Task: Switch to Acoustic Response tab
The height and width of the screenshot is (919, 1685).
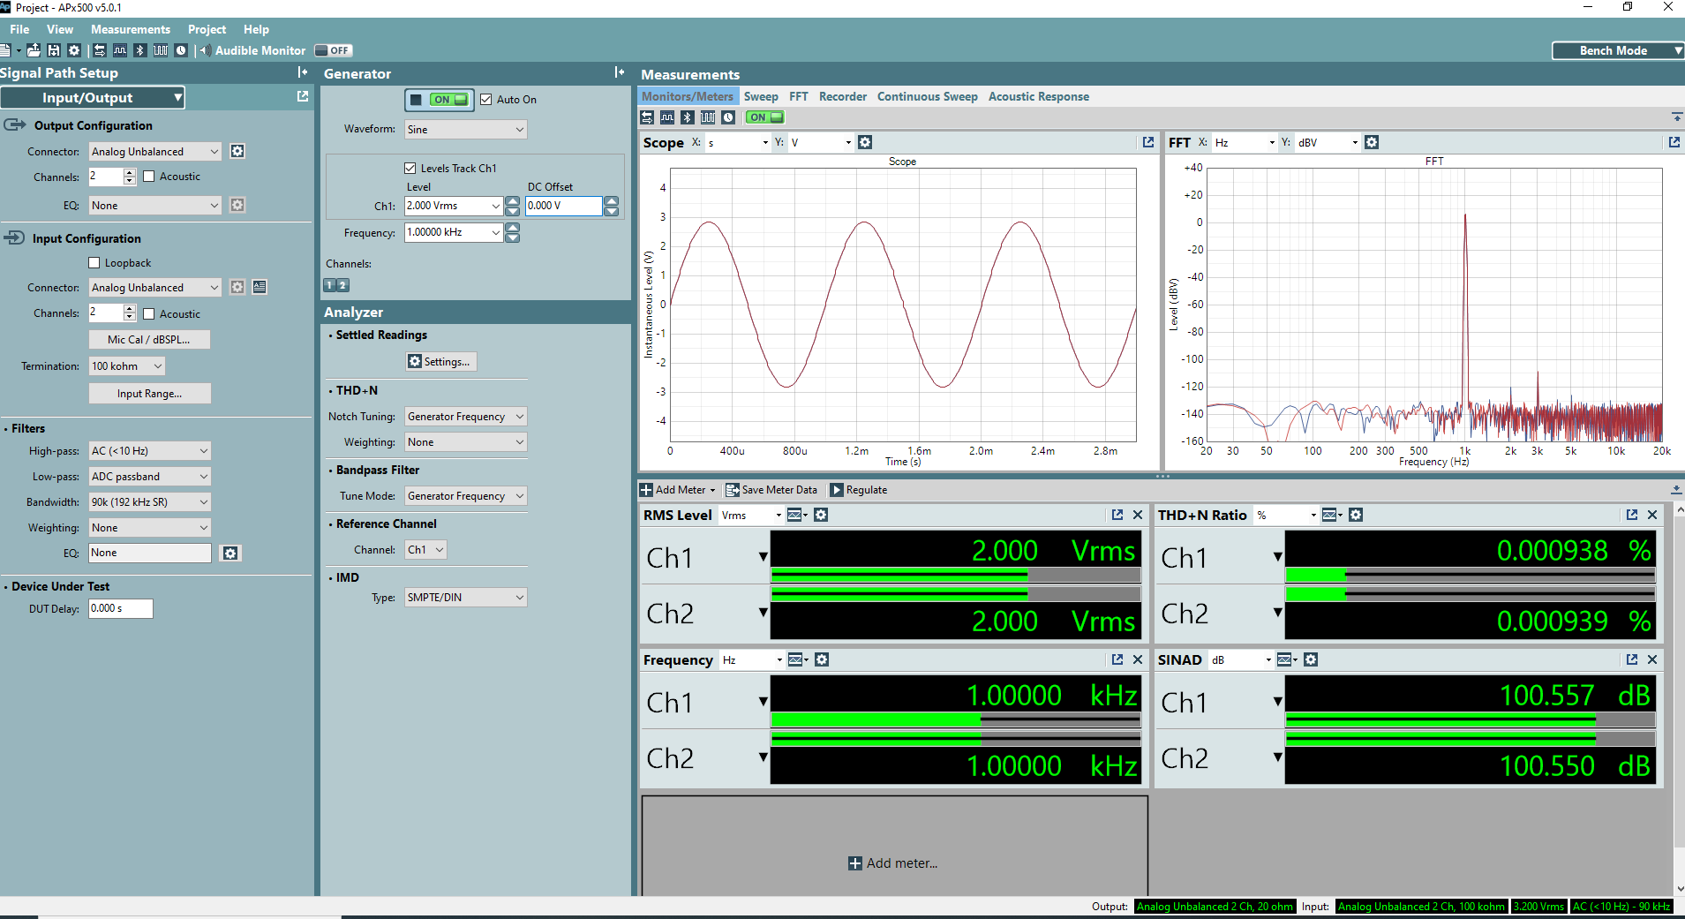Action: [x=1038, y=96]
